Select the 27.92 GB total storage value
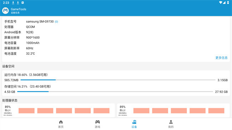This screenshot has width=232, height=130. tap(221, 92)
